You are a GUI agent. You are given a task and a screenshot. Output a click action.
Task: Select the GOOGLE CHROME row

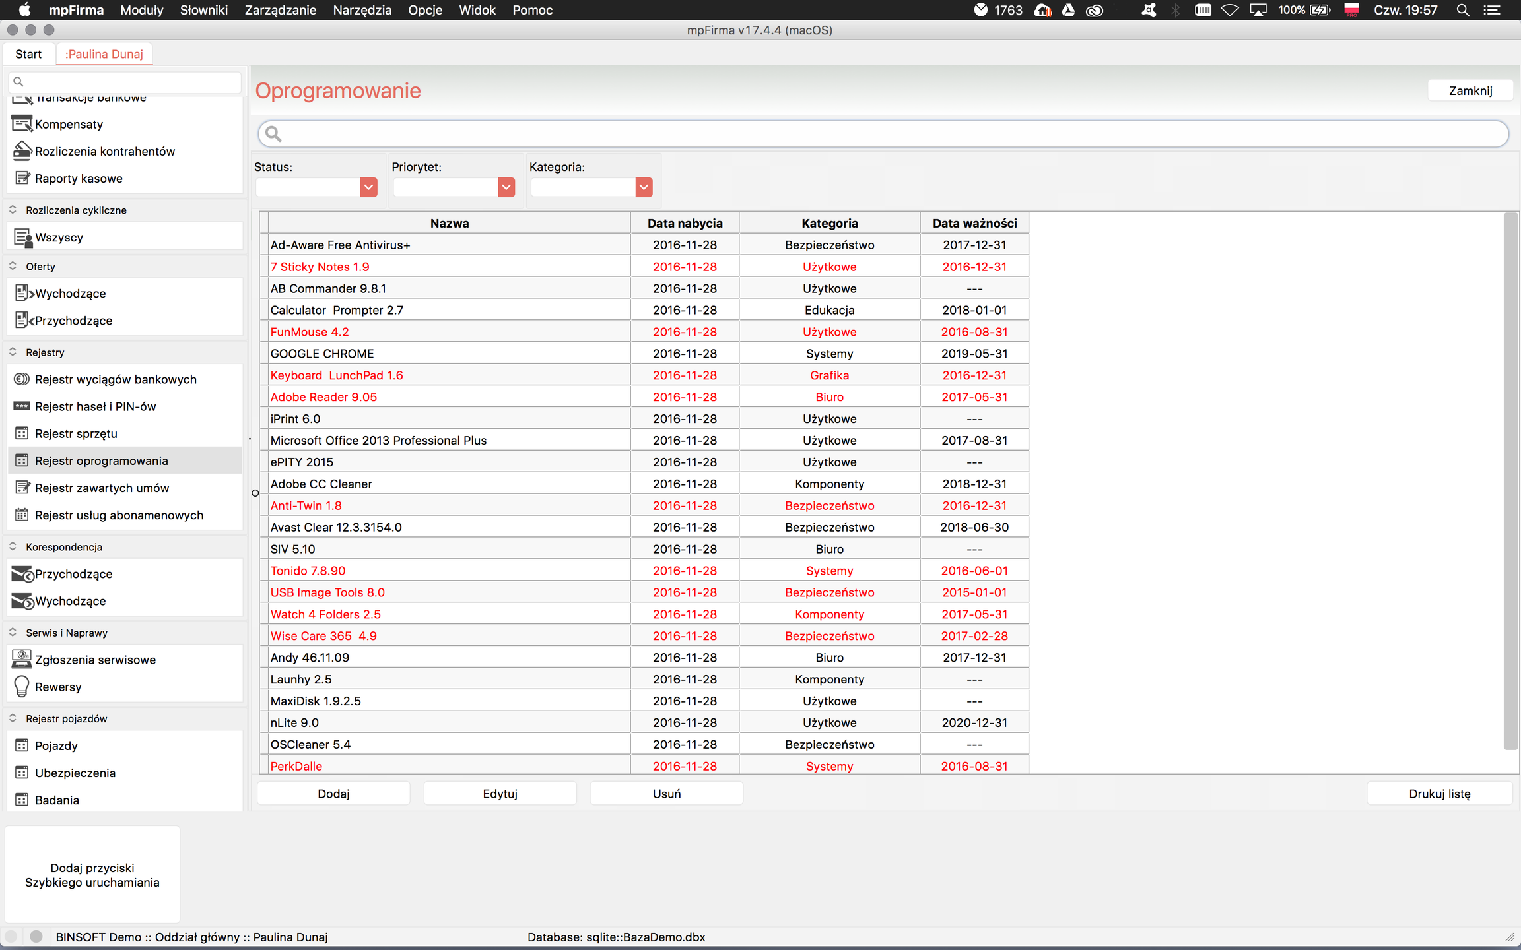click(x=644, y=354)
